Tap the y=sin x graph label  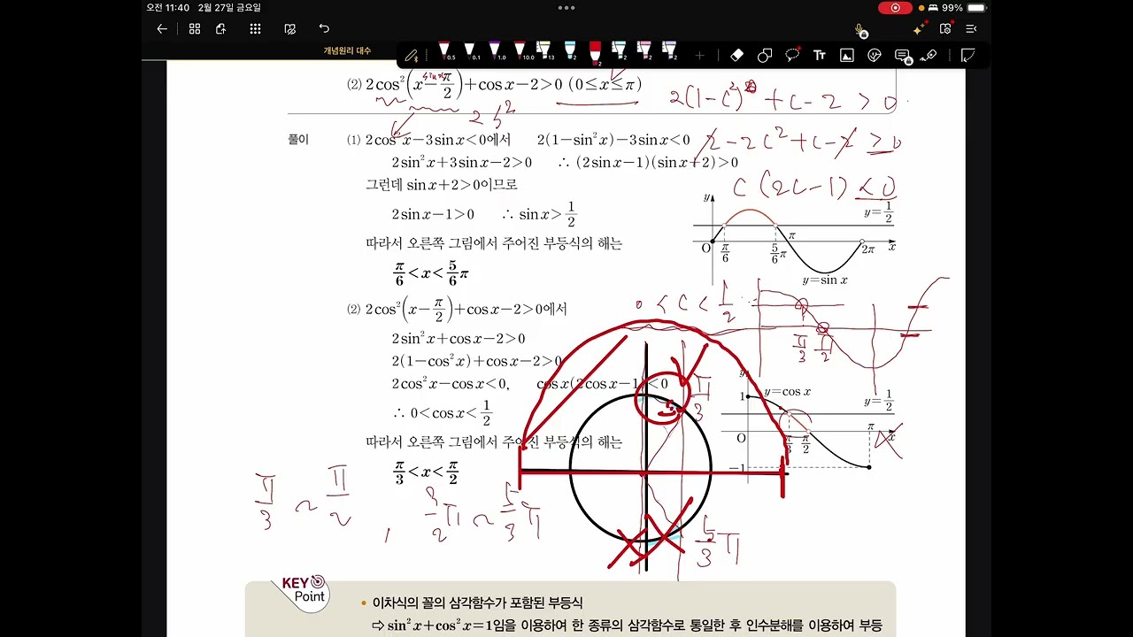click(x=825, y=280)
